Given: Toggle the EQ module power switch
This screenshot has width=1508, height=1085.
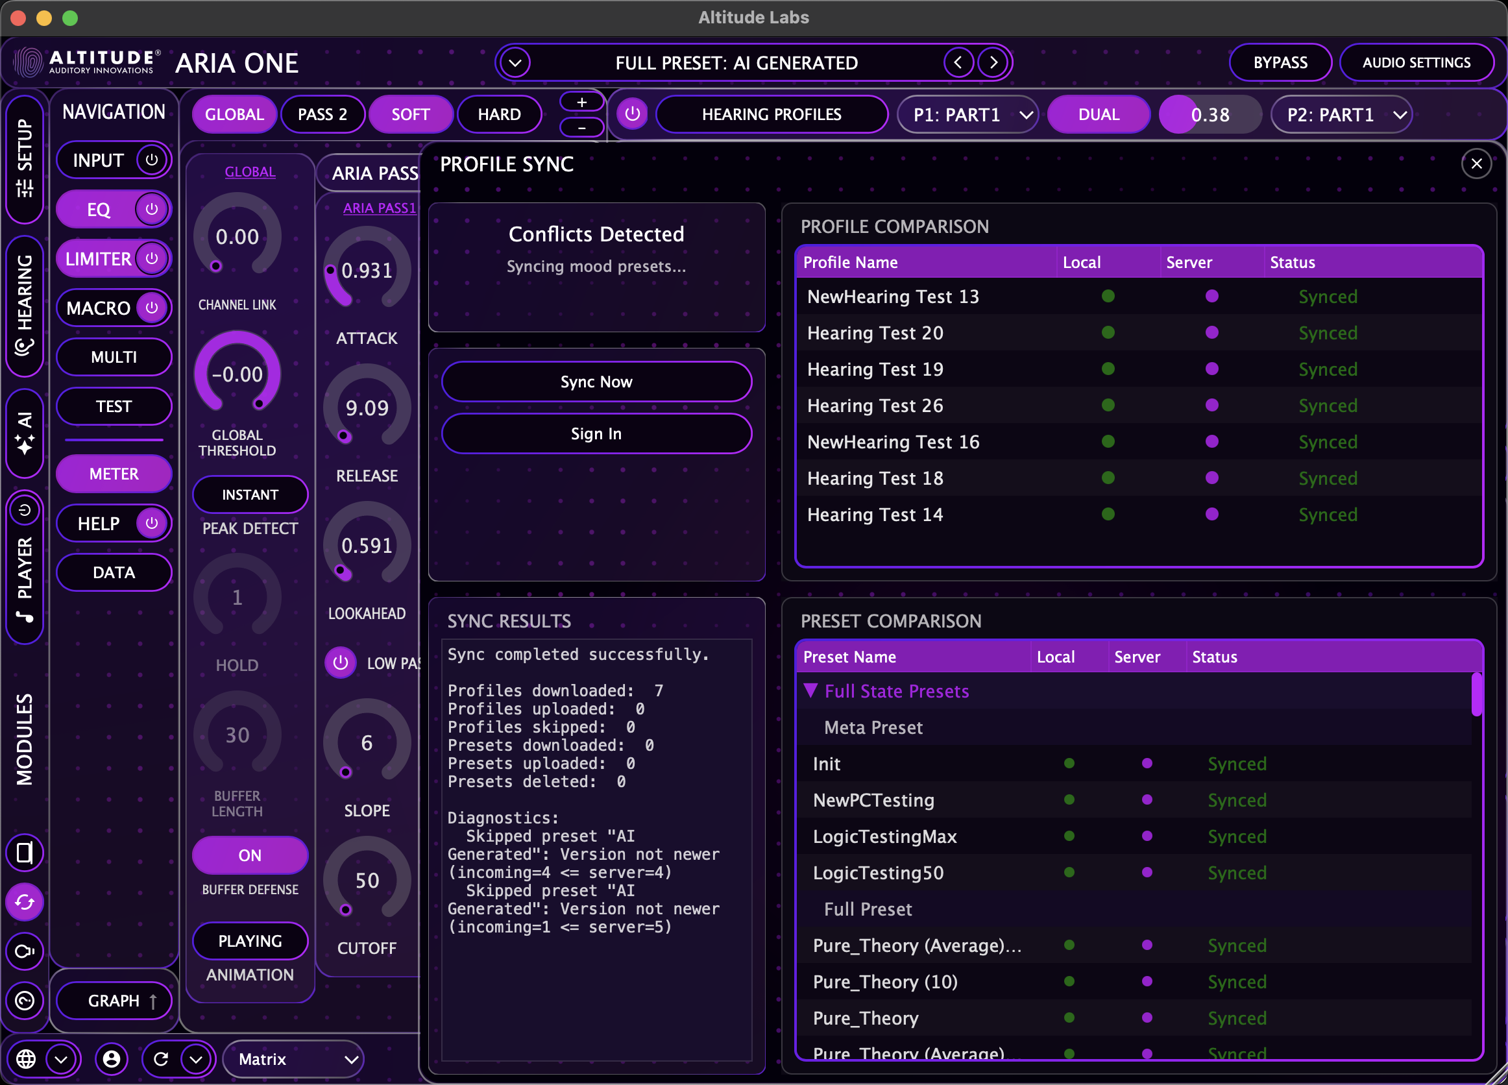Looking at the screenshot, I should (152, 209).
